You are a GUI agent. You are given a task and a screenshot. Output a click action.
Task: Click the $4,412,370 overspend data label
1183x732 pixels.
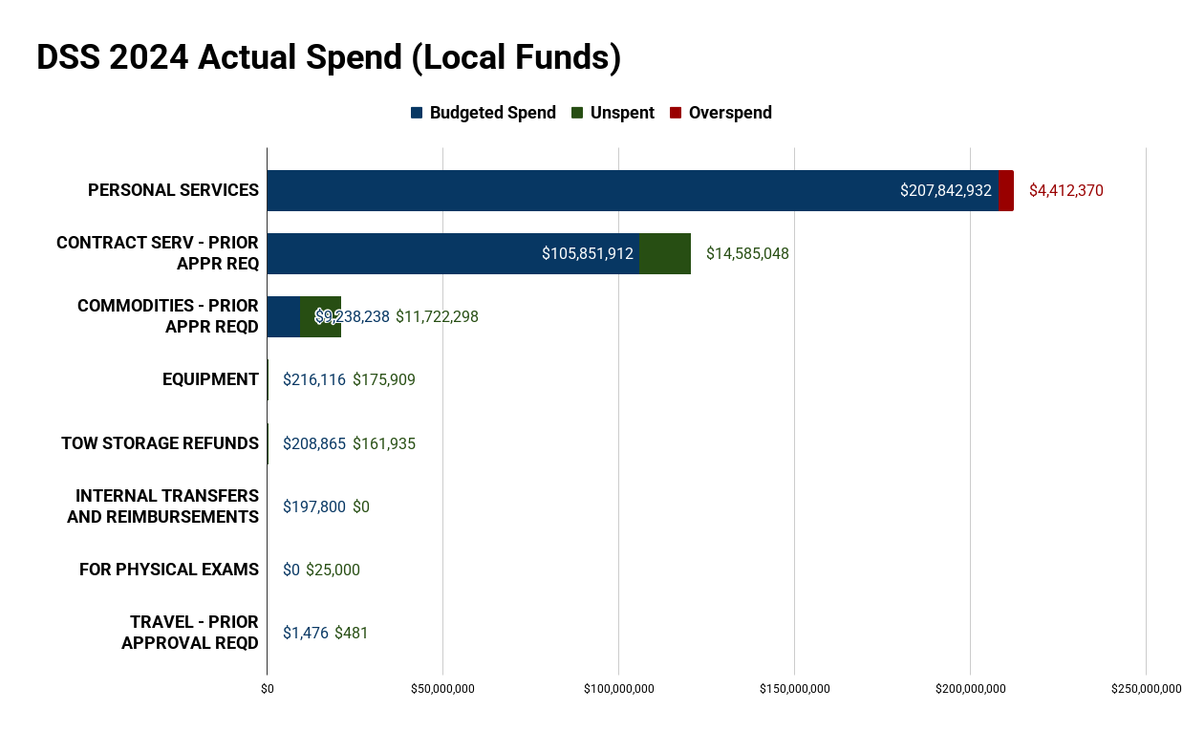coord(1065,190)
